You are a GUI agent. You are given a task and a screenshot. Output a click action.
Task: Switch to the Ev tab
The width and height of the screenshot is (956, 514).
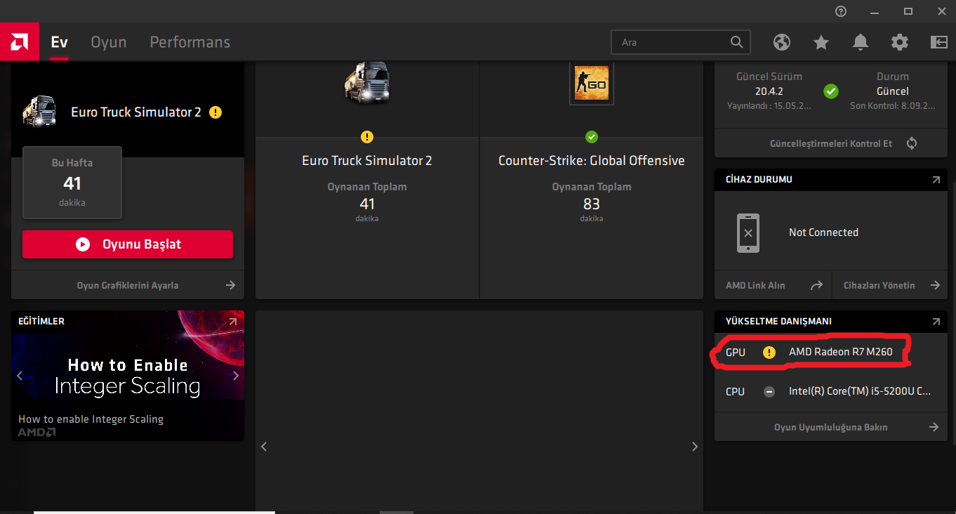click(59, 42)
